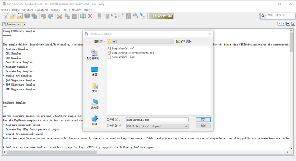Open the 编辑(E) menu

click(16, 10)
